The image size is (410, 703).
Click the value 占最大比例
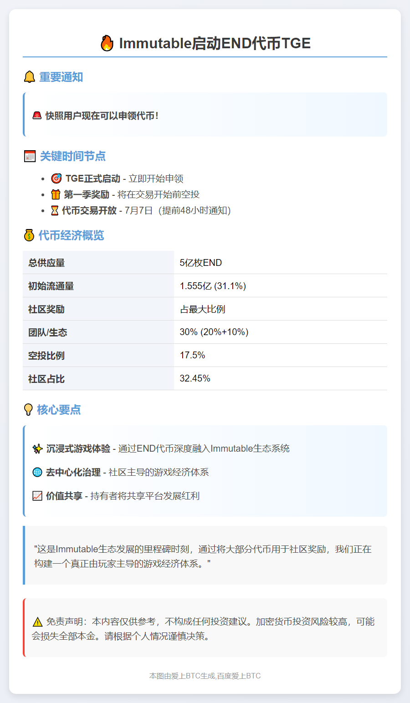[202, 309]
